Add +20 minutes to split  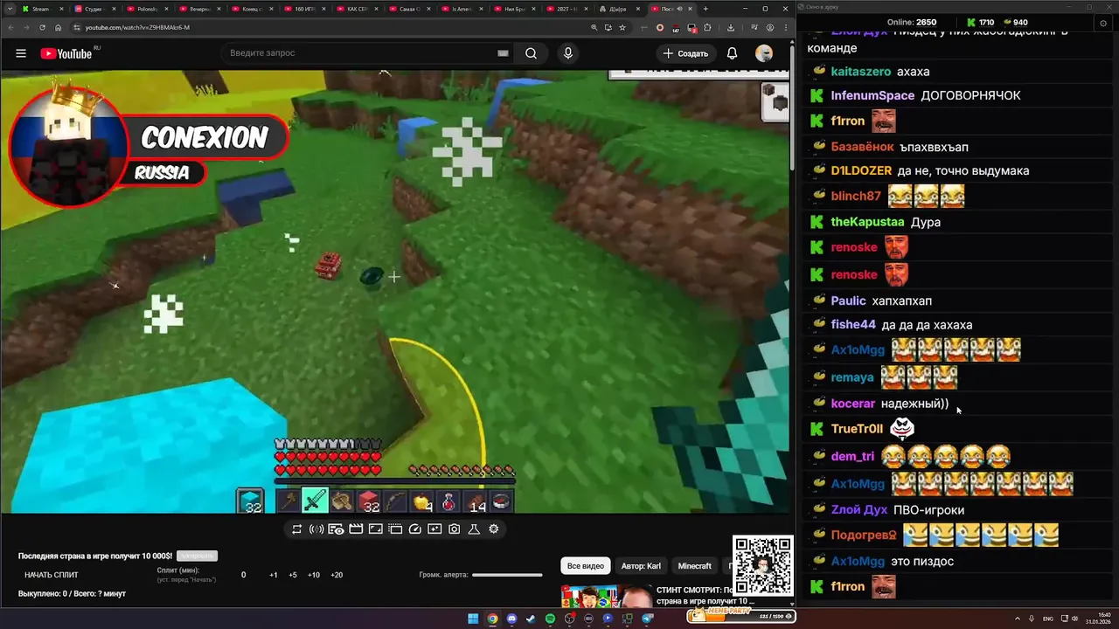click(x=337, y=575)
